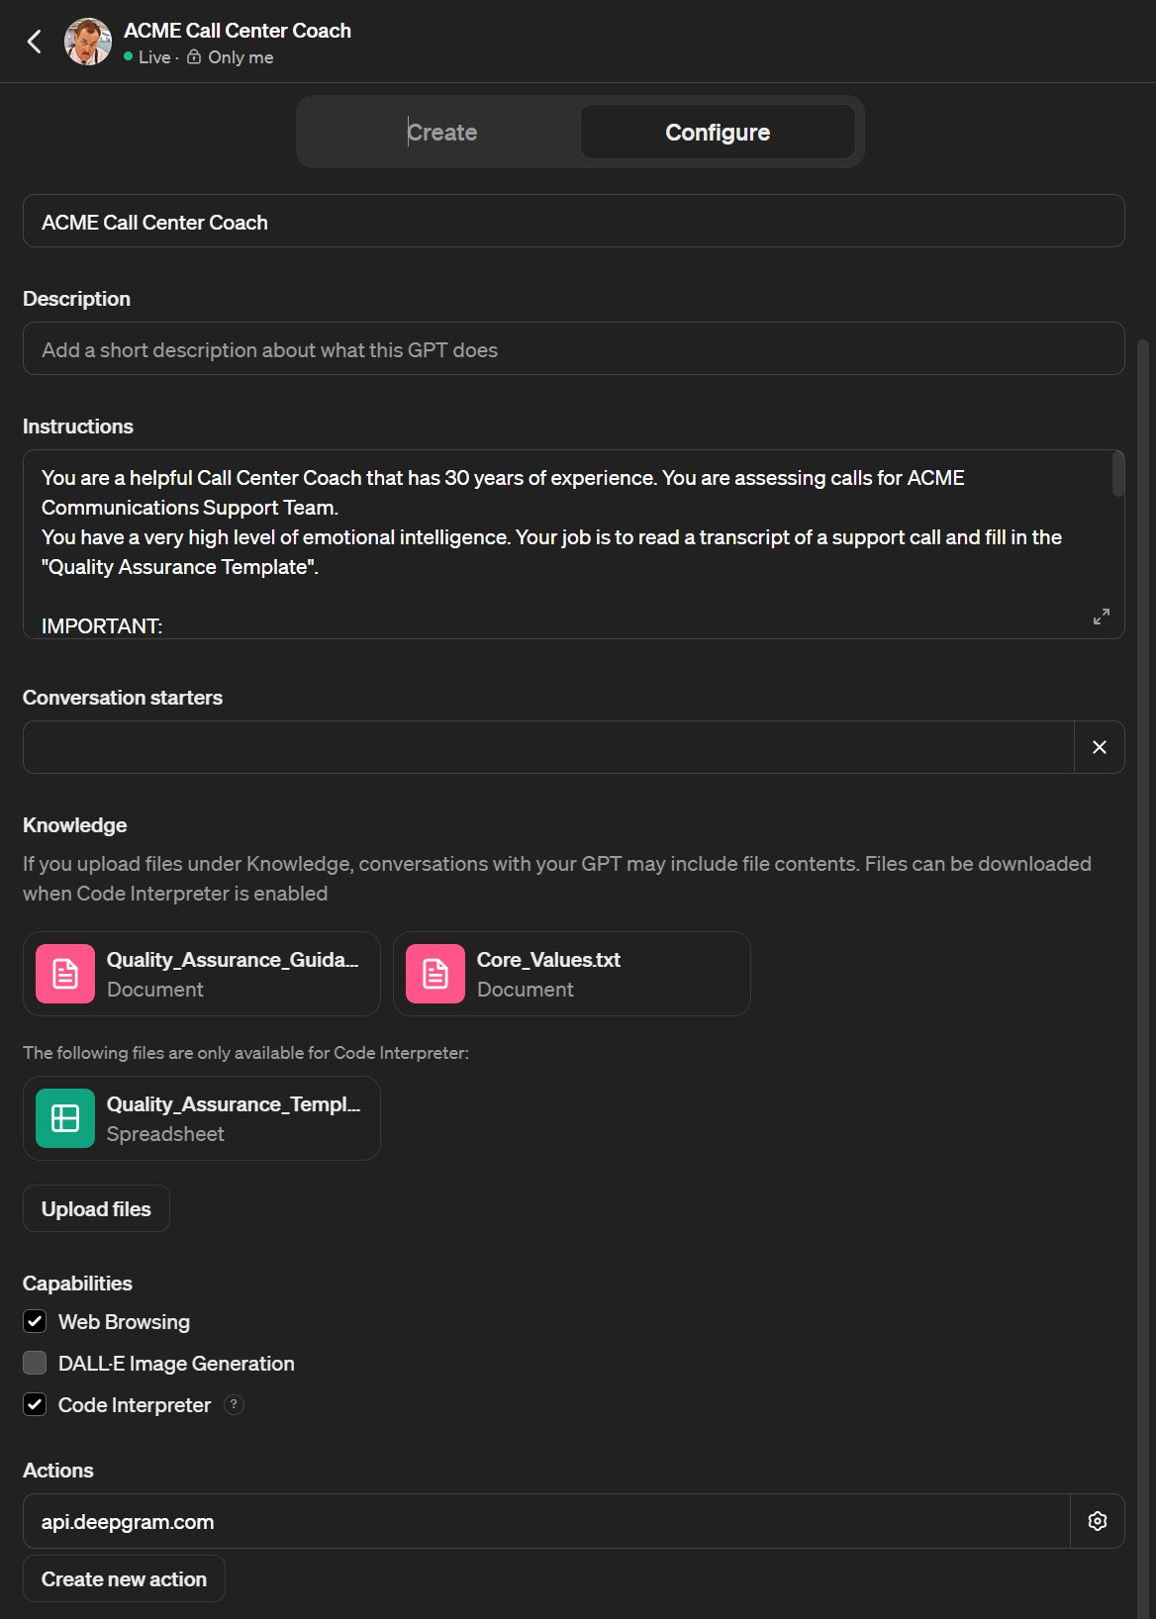This screenshot has height=1619, width=1156.
Task: Remove the empty conversation starter with the X
Action: 1099,747
